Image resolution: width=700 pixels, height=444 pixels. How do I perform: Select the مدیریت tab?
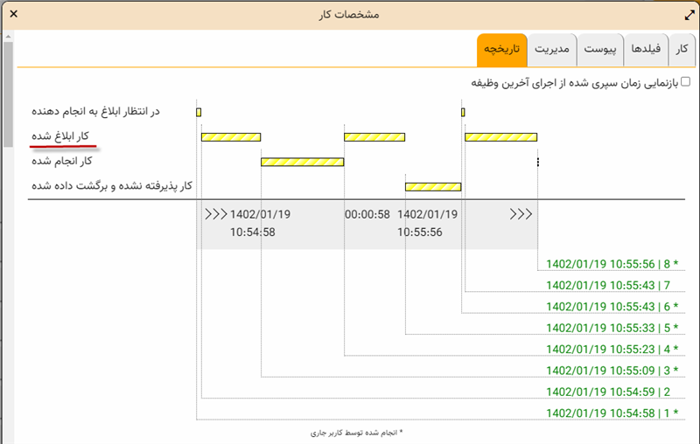click(552, 51)
